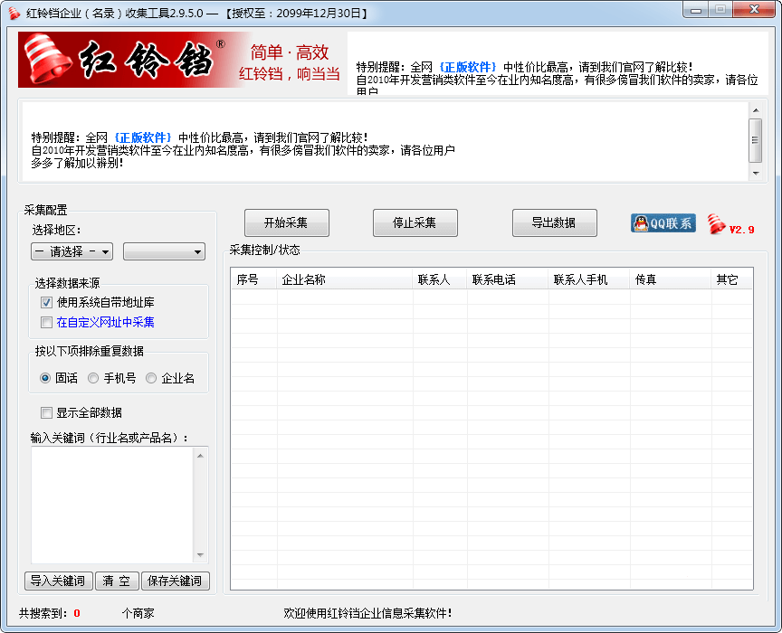Click the 传真 column header

[671, 279]
